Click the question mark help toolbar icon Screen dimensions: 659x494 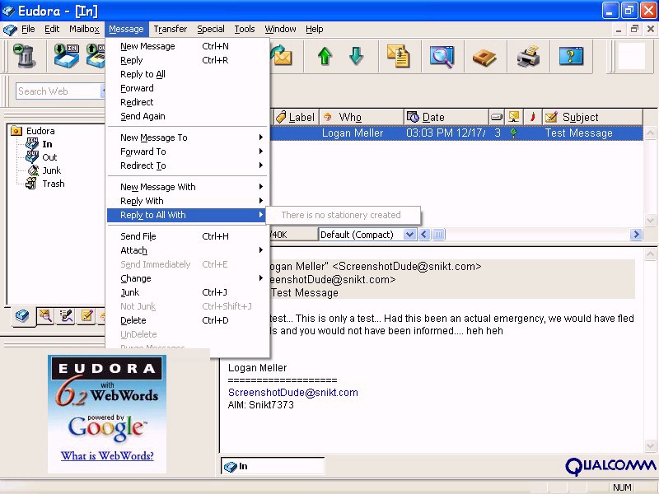point(571,56)
